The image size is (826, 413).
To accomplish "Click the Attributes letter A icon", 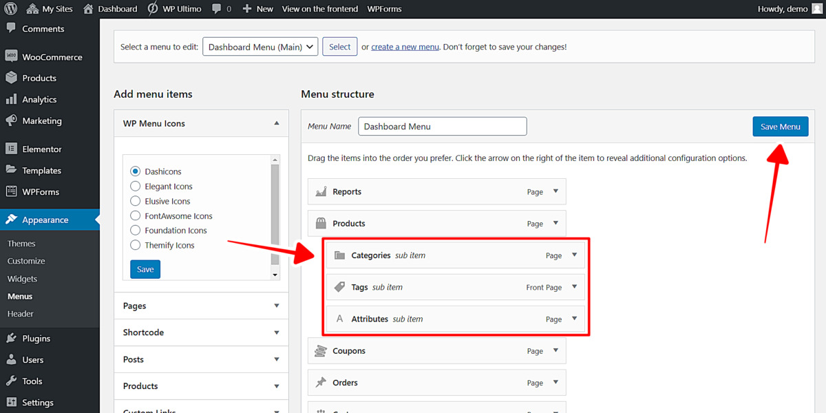I will click(x=339, y=318).
